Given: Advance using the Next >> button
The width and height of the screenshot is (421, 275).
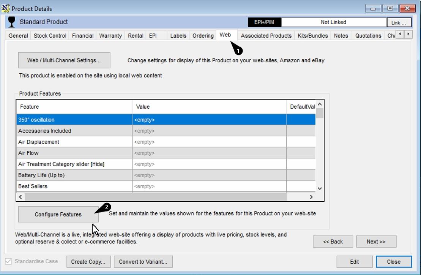Looking at the screenshot, I should [376, 242].
